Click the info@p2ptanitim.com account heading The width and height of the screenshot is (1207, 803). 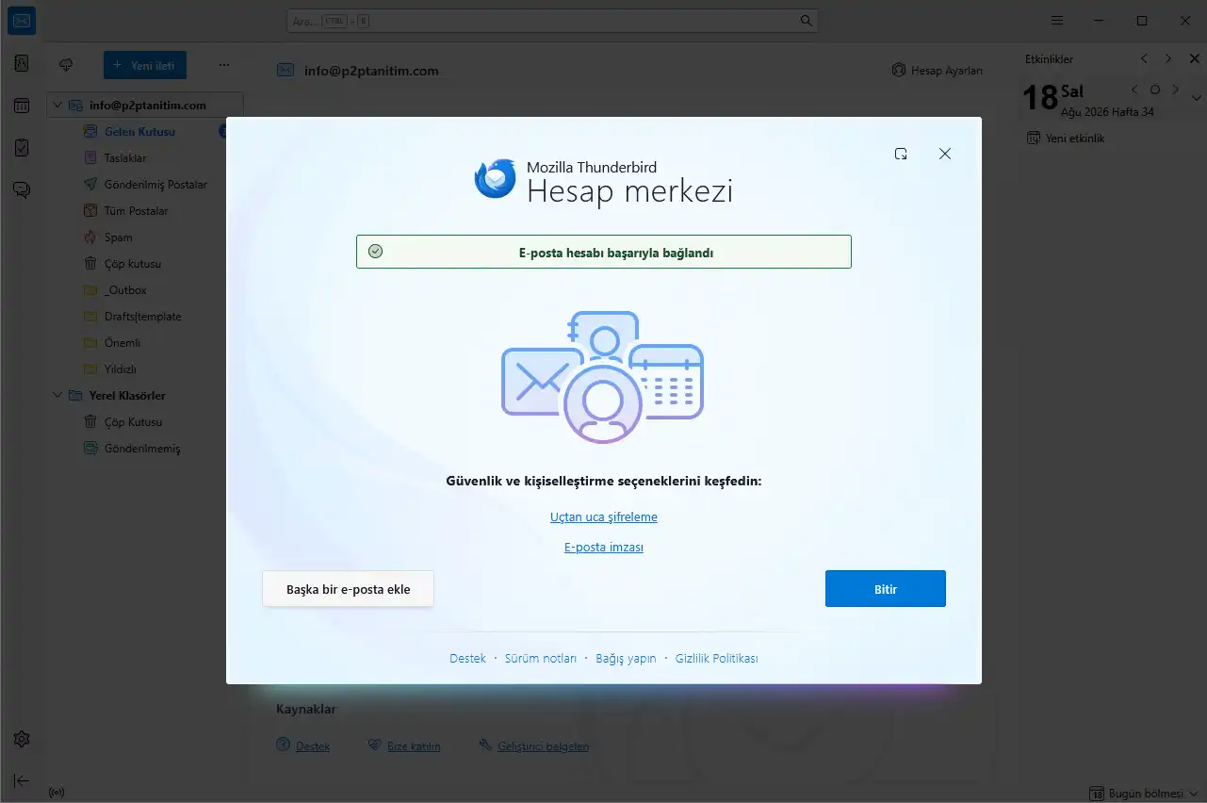[371, 71]
